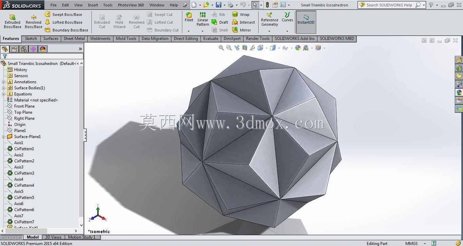Activate the Section View icon
This screenshot has width=463, height=246.
click(245, 48)
